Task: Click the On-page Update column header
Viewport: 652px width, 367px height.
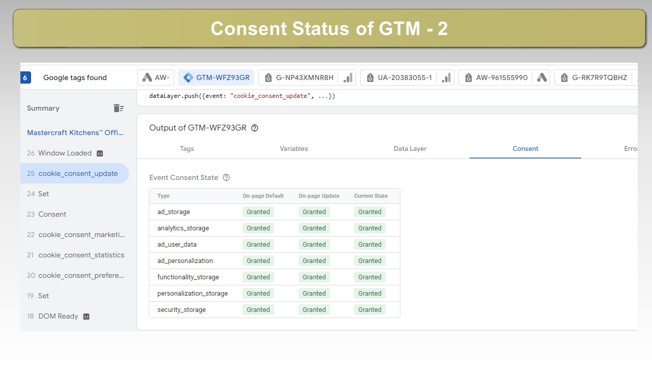Action: [319, 196]
